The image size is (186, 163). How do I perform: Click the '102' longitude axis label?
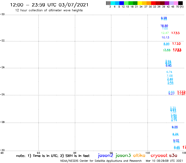[x=148, y=153]
